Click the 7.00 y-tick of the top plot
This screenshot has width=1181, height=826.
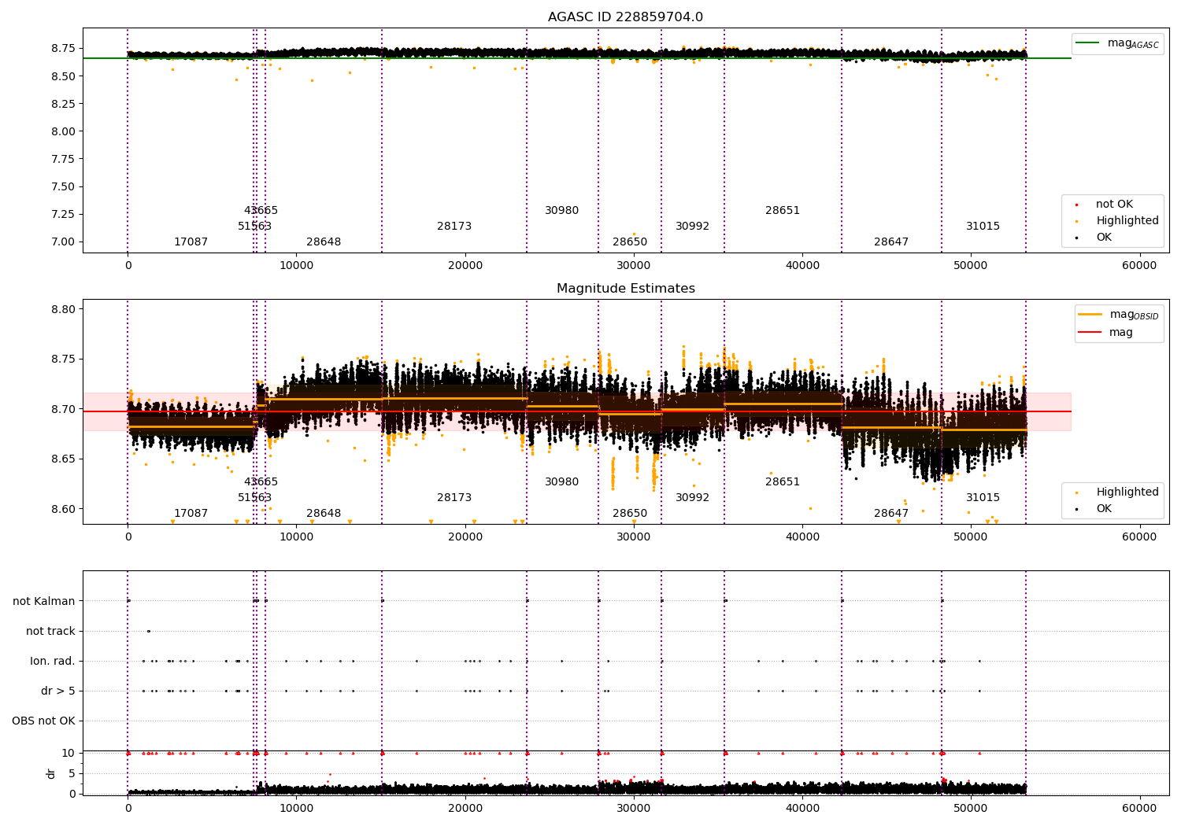tap(64, 242)
